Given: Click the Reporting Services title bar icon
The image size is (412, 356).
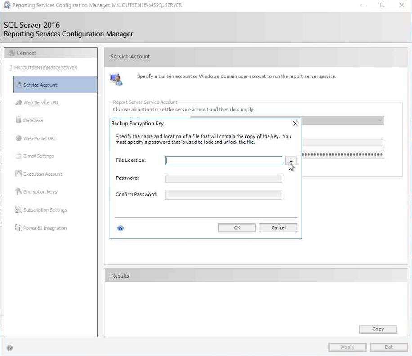Looking at the screenshot, I should (7, 5).
